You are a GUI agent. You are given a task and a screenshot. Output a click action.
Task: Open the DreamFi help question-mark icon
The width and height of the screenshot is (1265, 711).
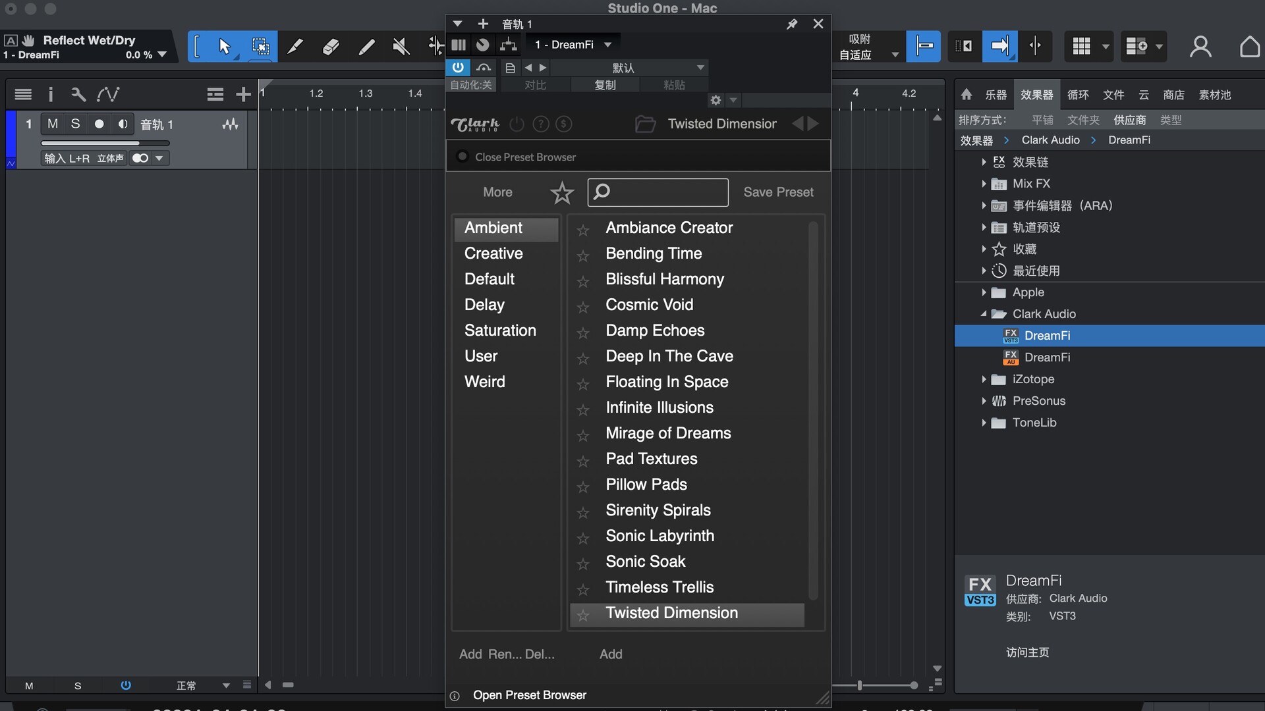point(540,124)
